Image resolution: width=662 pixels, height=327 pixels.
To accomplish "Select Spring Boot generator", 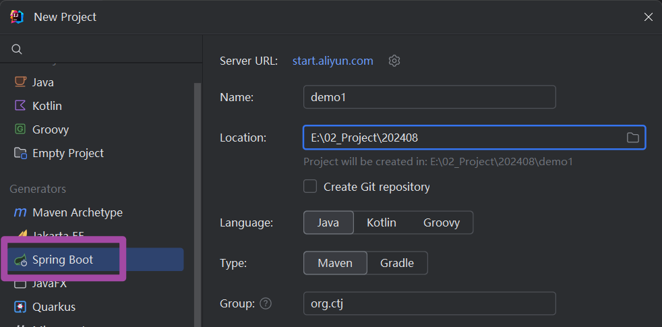I will pos(96,260).
